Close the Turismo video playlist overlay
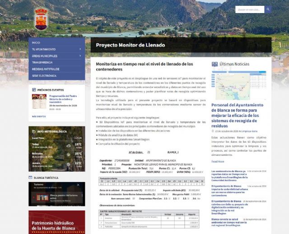The width and height of the screenshot is (289, 234). tap(78, 185)
